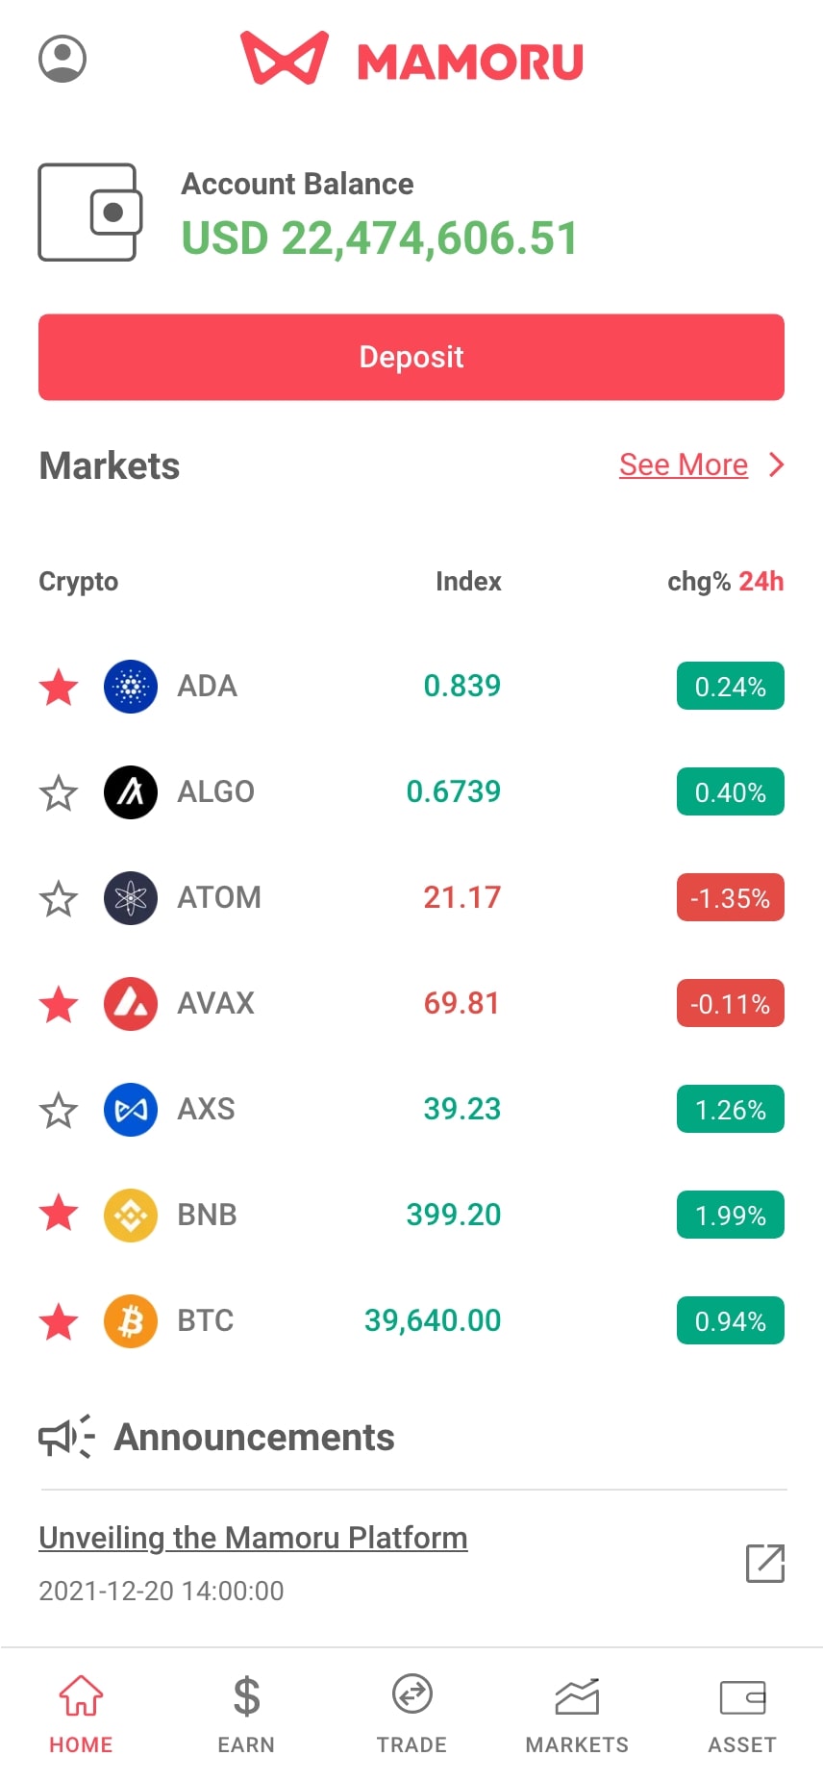Click the megaphone Announcements icon
The width and height of the screenshot is (823, 1781).
pos(65,1437)
